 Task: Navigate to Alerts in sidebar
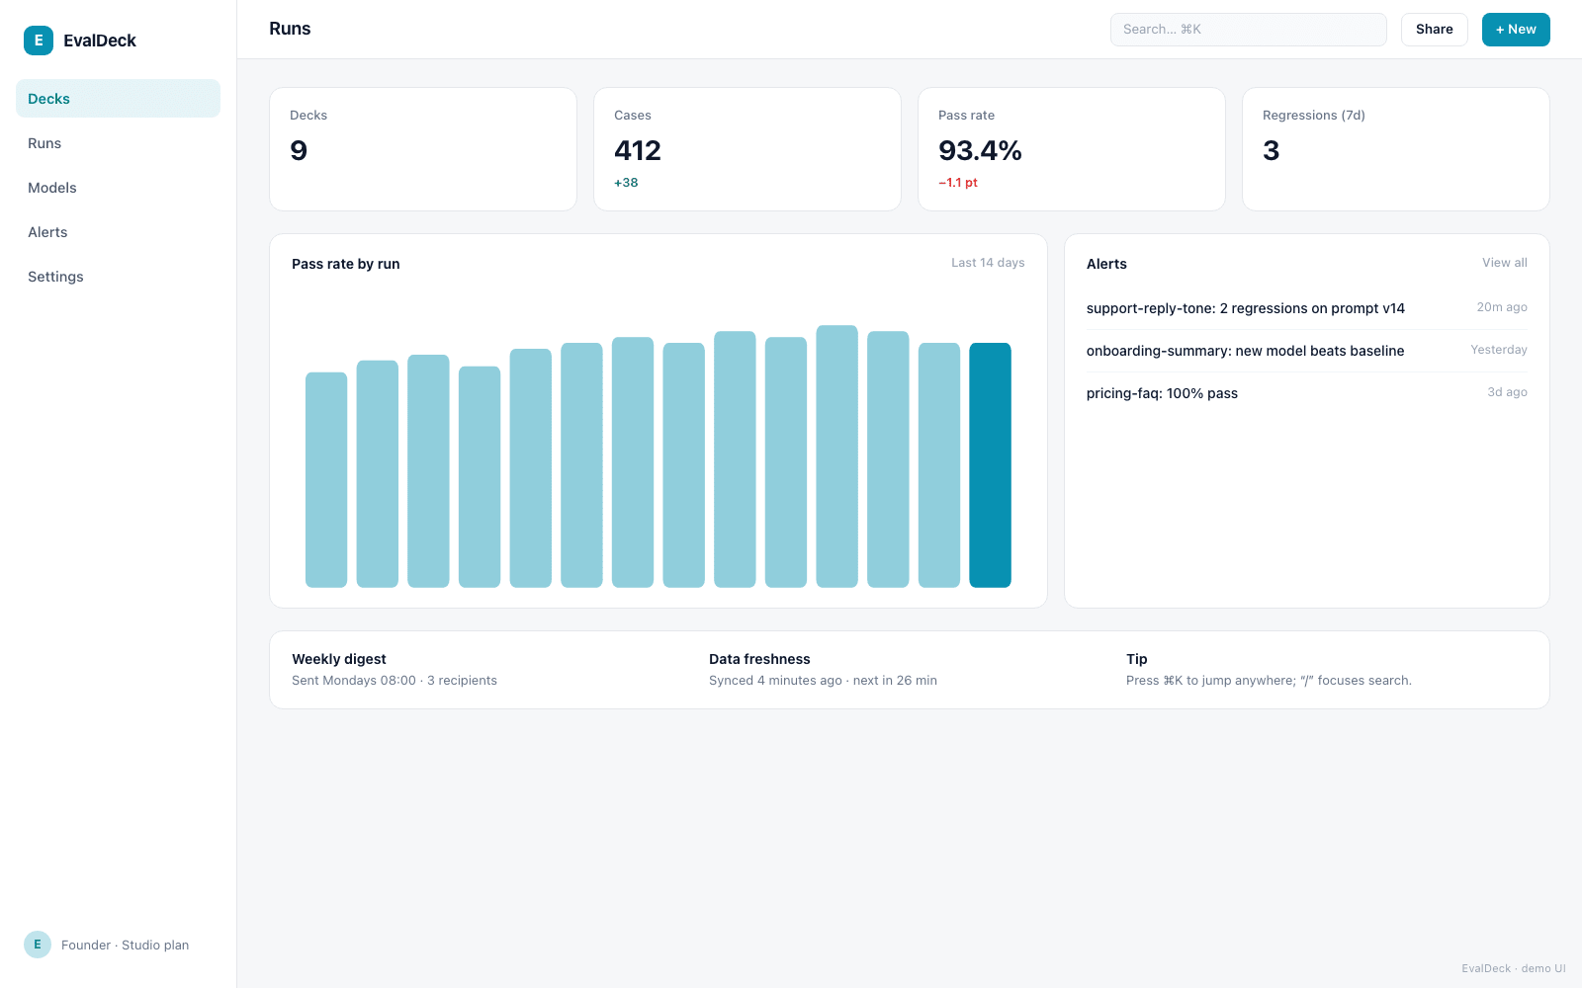pos(118,232)
